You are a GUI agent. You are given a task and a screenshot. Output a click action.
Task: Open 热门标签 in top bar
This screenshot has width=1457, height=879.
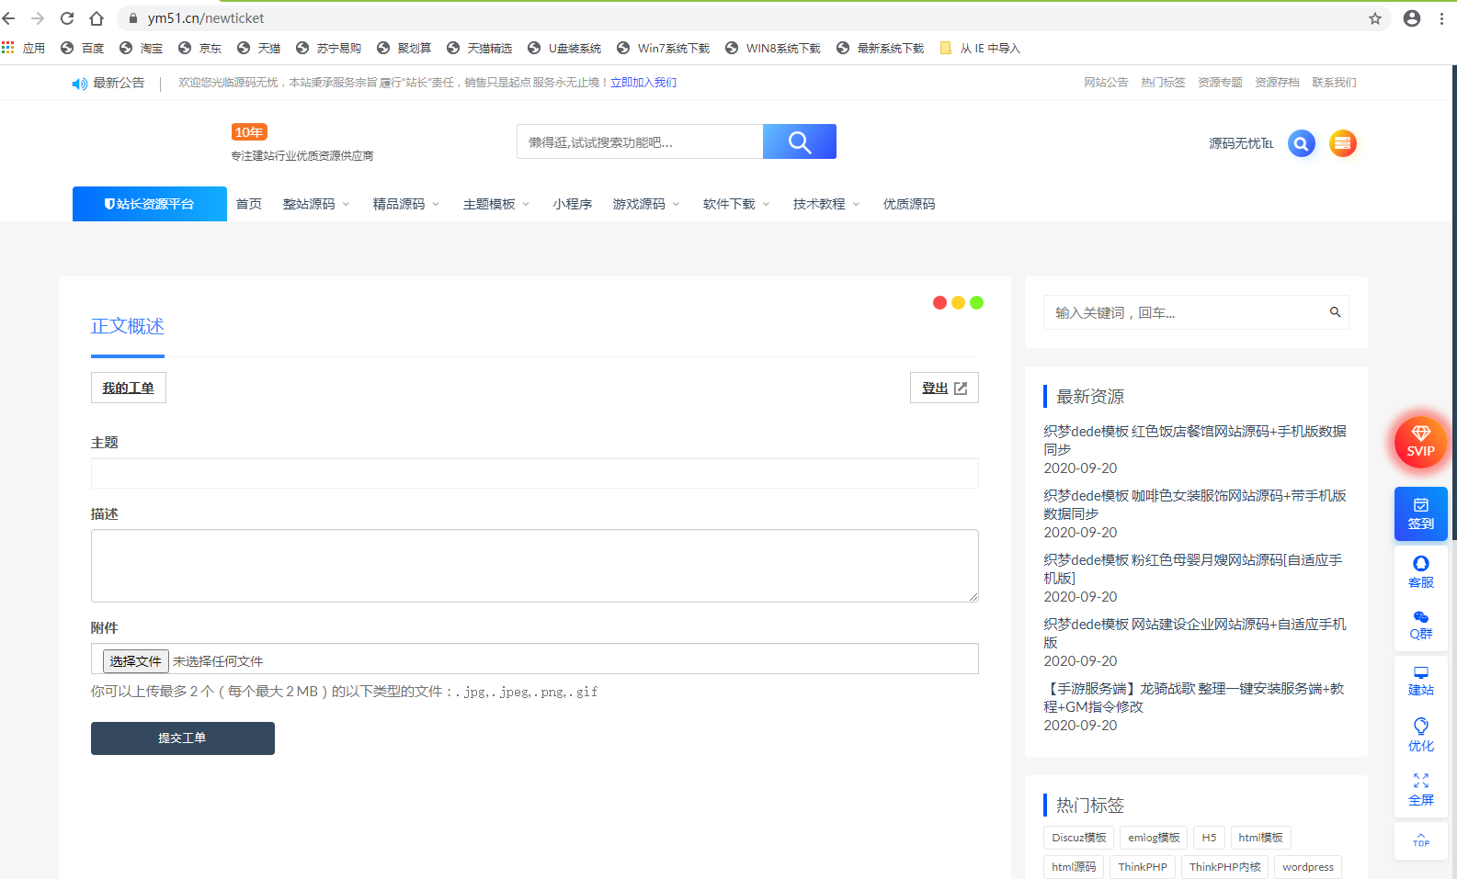1163,83
